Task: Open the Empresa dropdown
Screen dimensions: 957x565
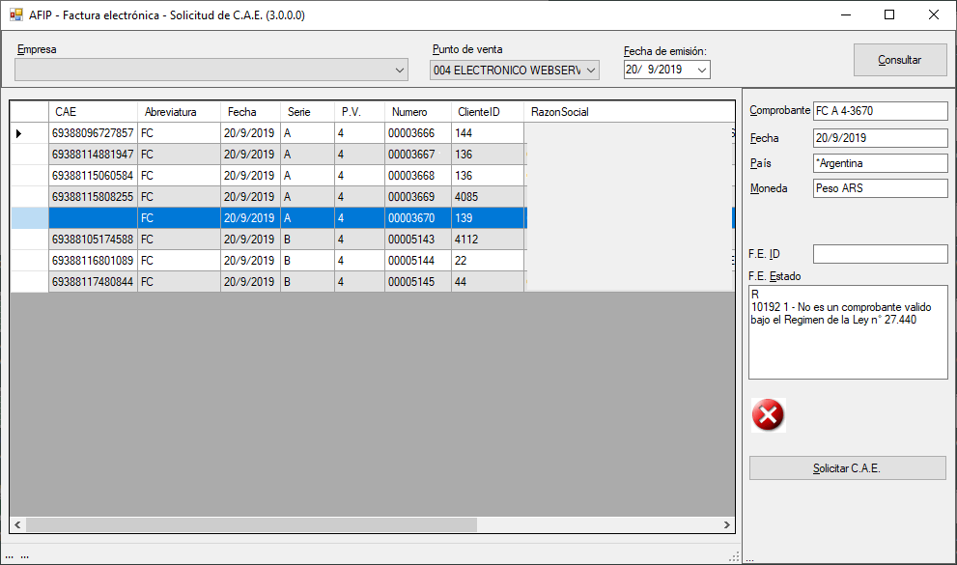Action: pyautogui.click(x=401, y=71)
